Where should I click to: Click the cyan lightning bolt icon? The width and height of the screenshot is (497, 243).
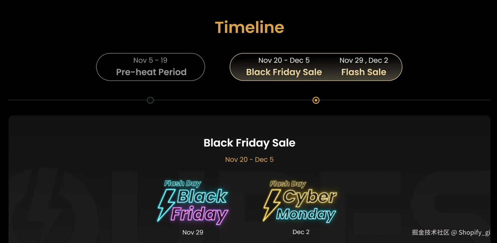(x=166, y=205)
